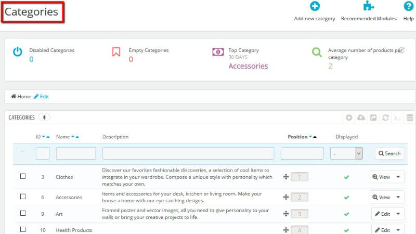Sort Name column descending arrow
Image resolution: width=416 pixels, height=234 pixels.
[x=73, y=137]
